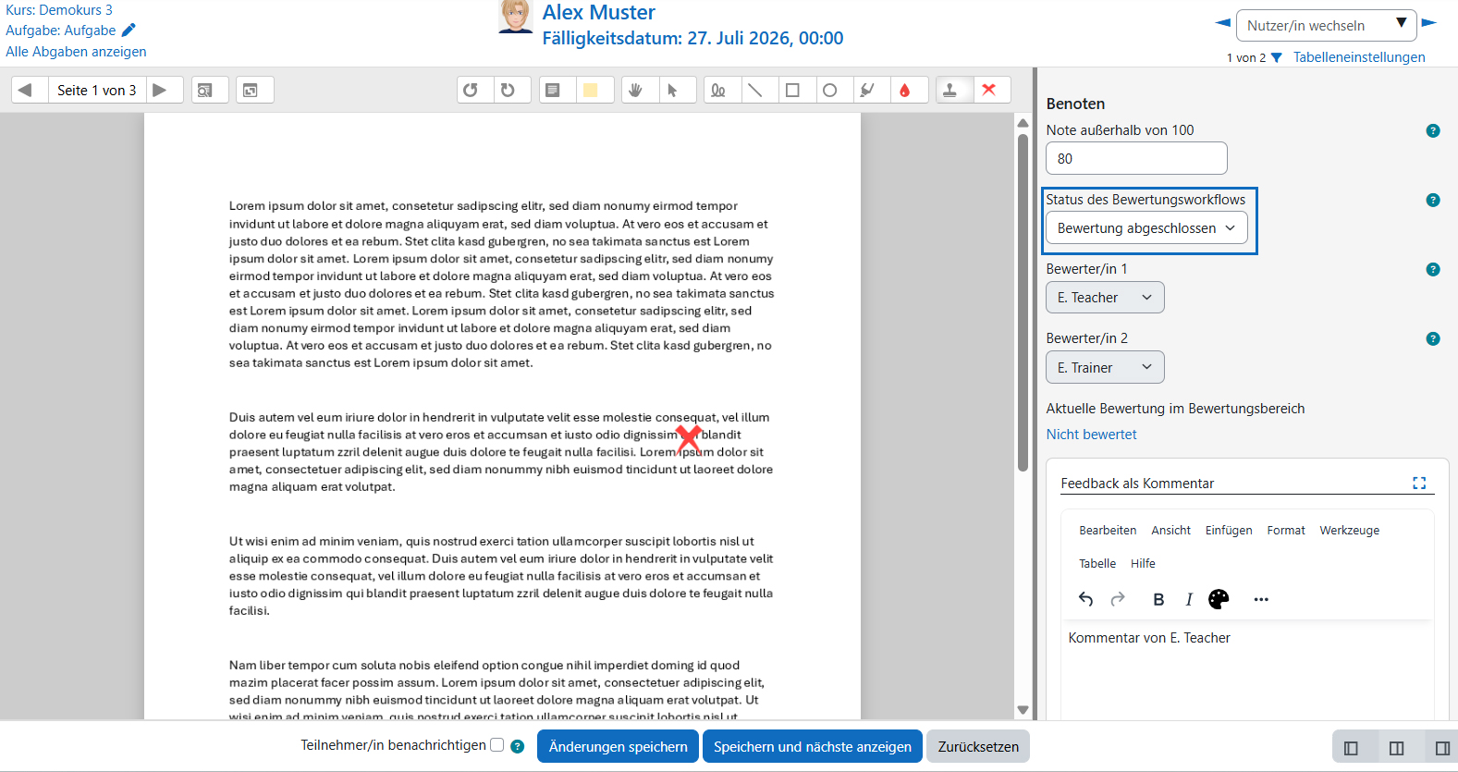Open the 'Kurs: Demokurs 3' link
The width and height of the screenshot is (1458, 772).
(59, 10)
